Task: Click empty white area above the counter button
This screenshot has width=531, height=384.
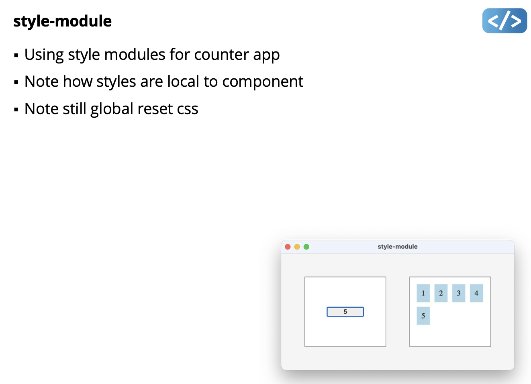Action: [345, 291]
